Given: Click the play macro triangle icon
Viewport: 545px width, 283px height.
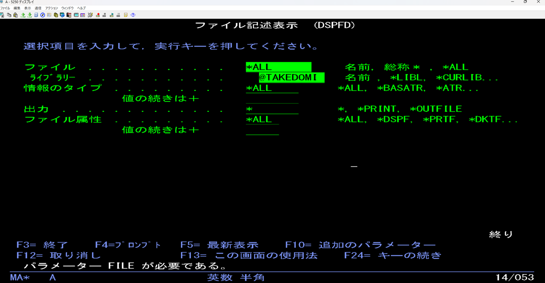Looking at the screenshot, I should click(111, 15).
